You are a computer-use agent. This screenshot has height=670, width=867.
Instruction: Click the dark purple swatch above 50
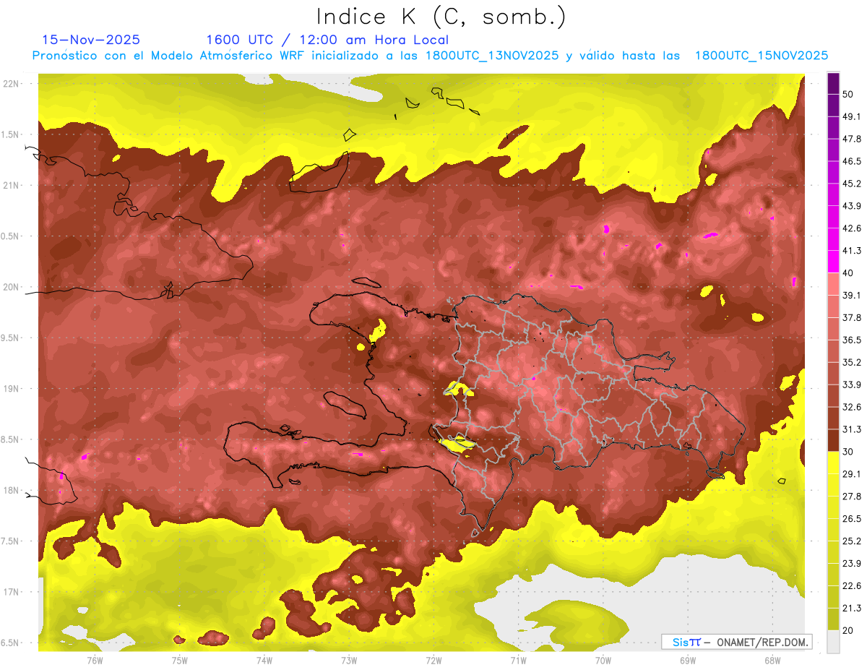[833, 84]
